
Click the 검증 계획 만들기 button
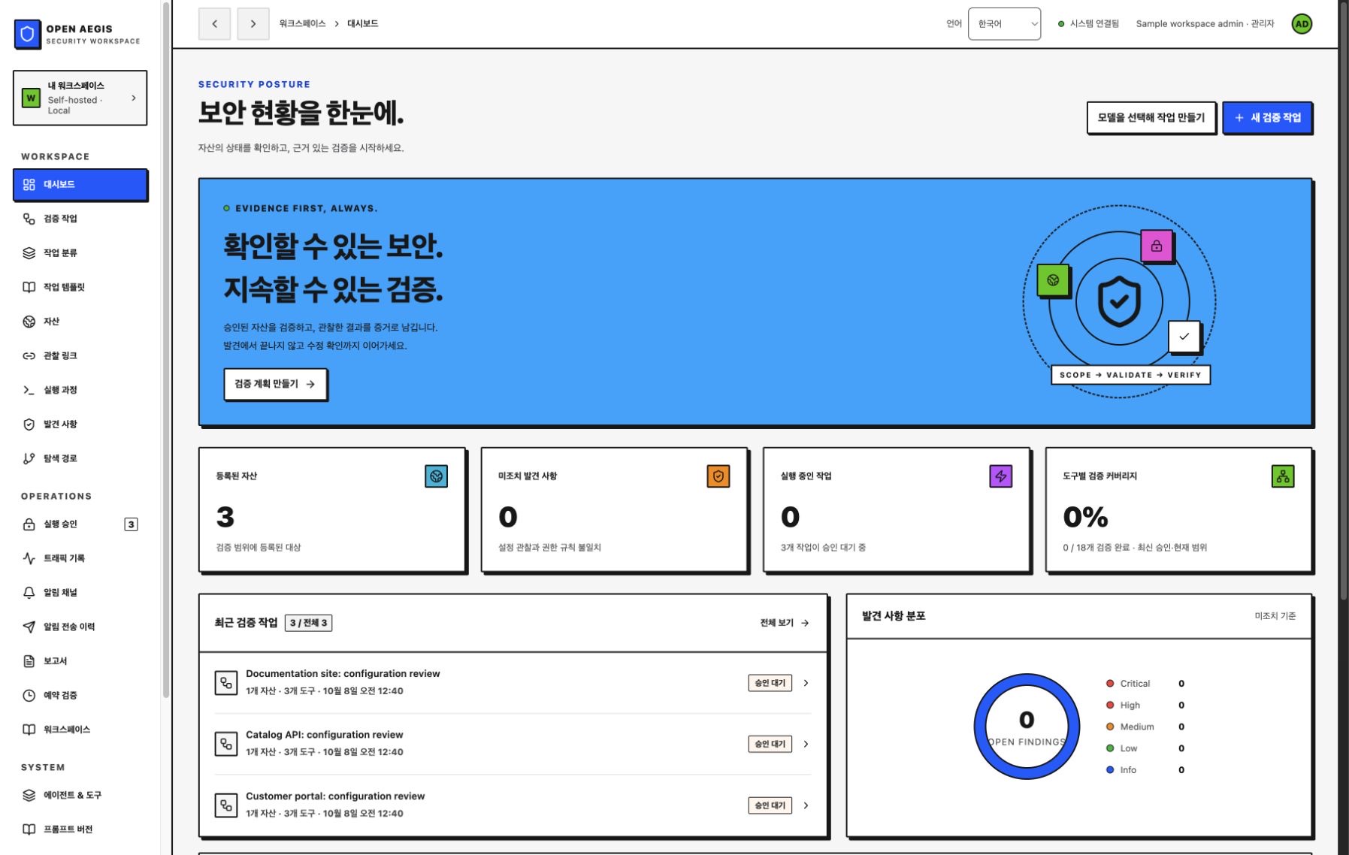click(275, 384)
